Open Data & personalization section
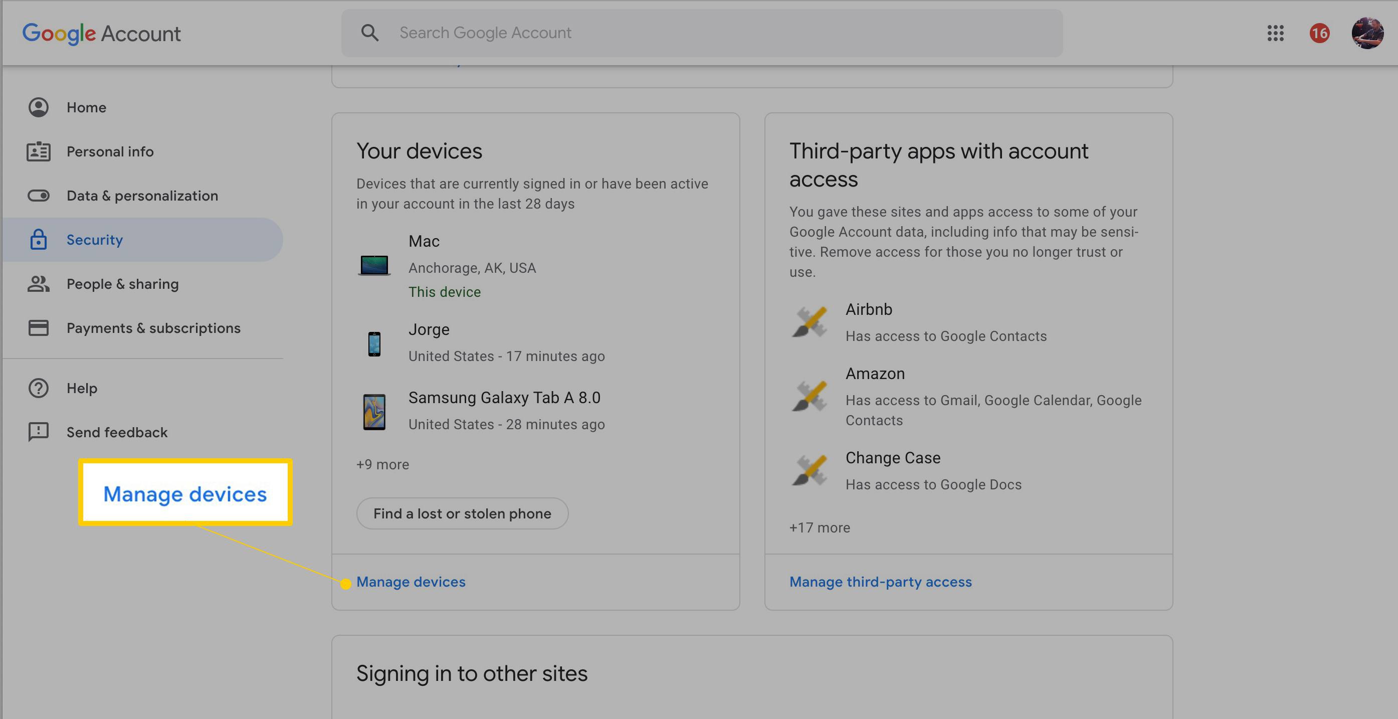 pyautogui.click(x=142, y=196)
